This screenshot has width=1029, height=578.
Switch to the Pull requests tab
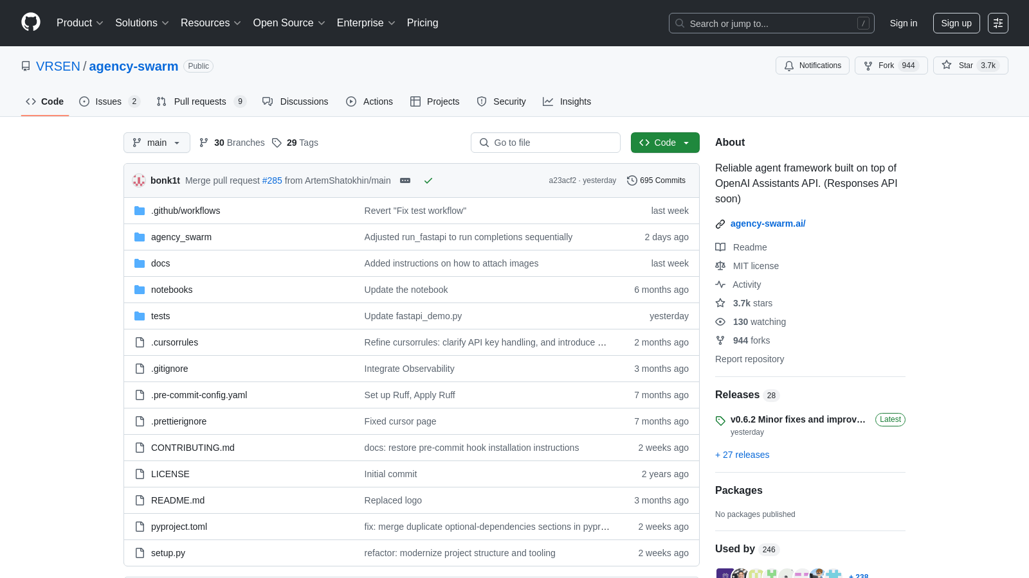(201, 101)
